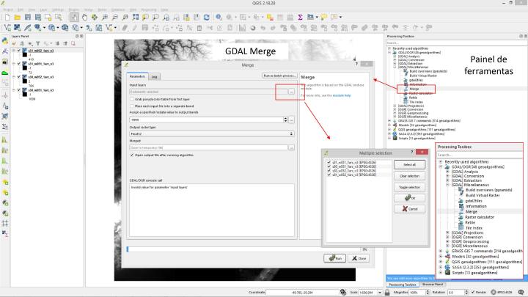Click Run as batch process button
This screenshot has height=297, width=528.
pyautogui.click(x=280, y=76)
